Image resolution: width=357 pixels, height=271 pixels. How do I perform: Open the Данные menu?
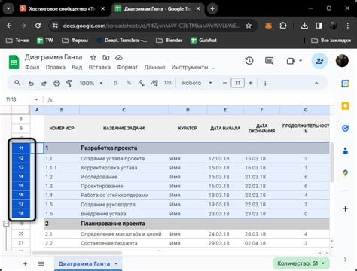(154, 67)
